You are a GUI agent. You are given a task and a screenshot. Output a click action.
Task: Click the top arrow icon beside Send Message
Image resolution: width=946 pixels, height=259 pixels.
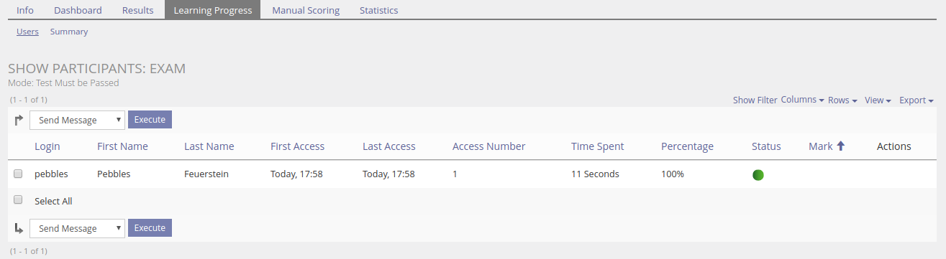(19, 121)
